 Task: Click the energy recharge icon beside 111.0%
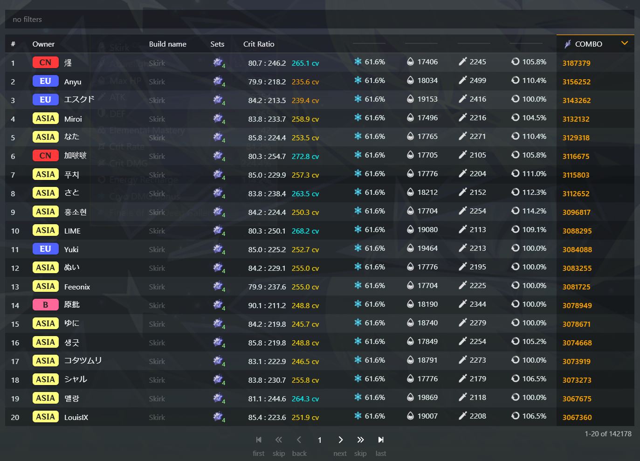point(515,173)
